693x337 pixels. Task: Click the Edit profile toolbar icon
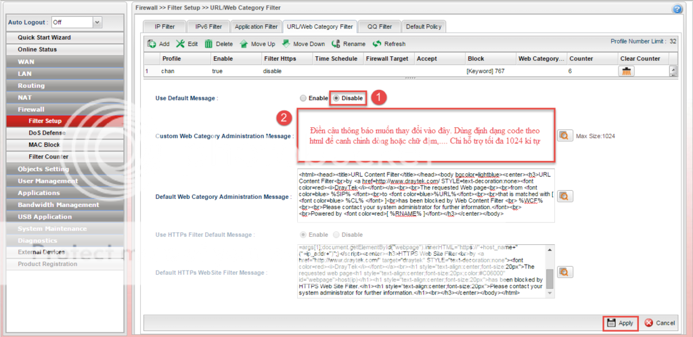[x=181, y=44]
